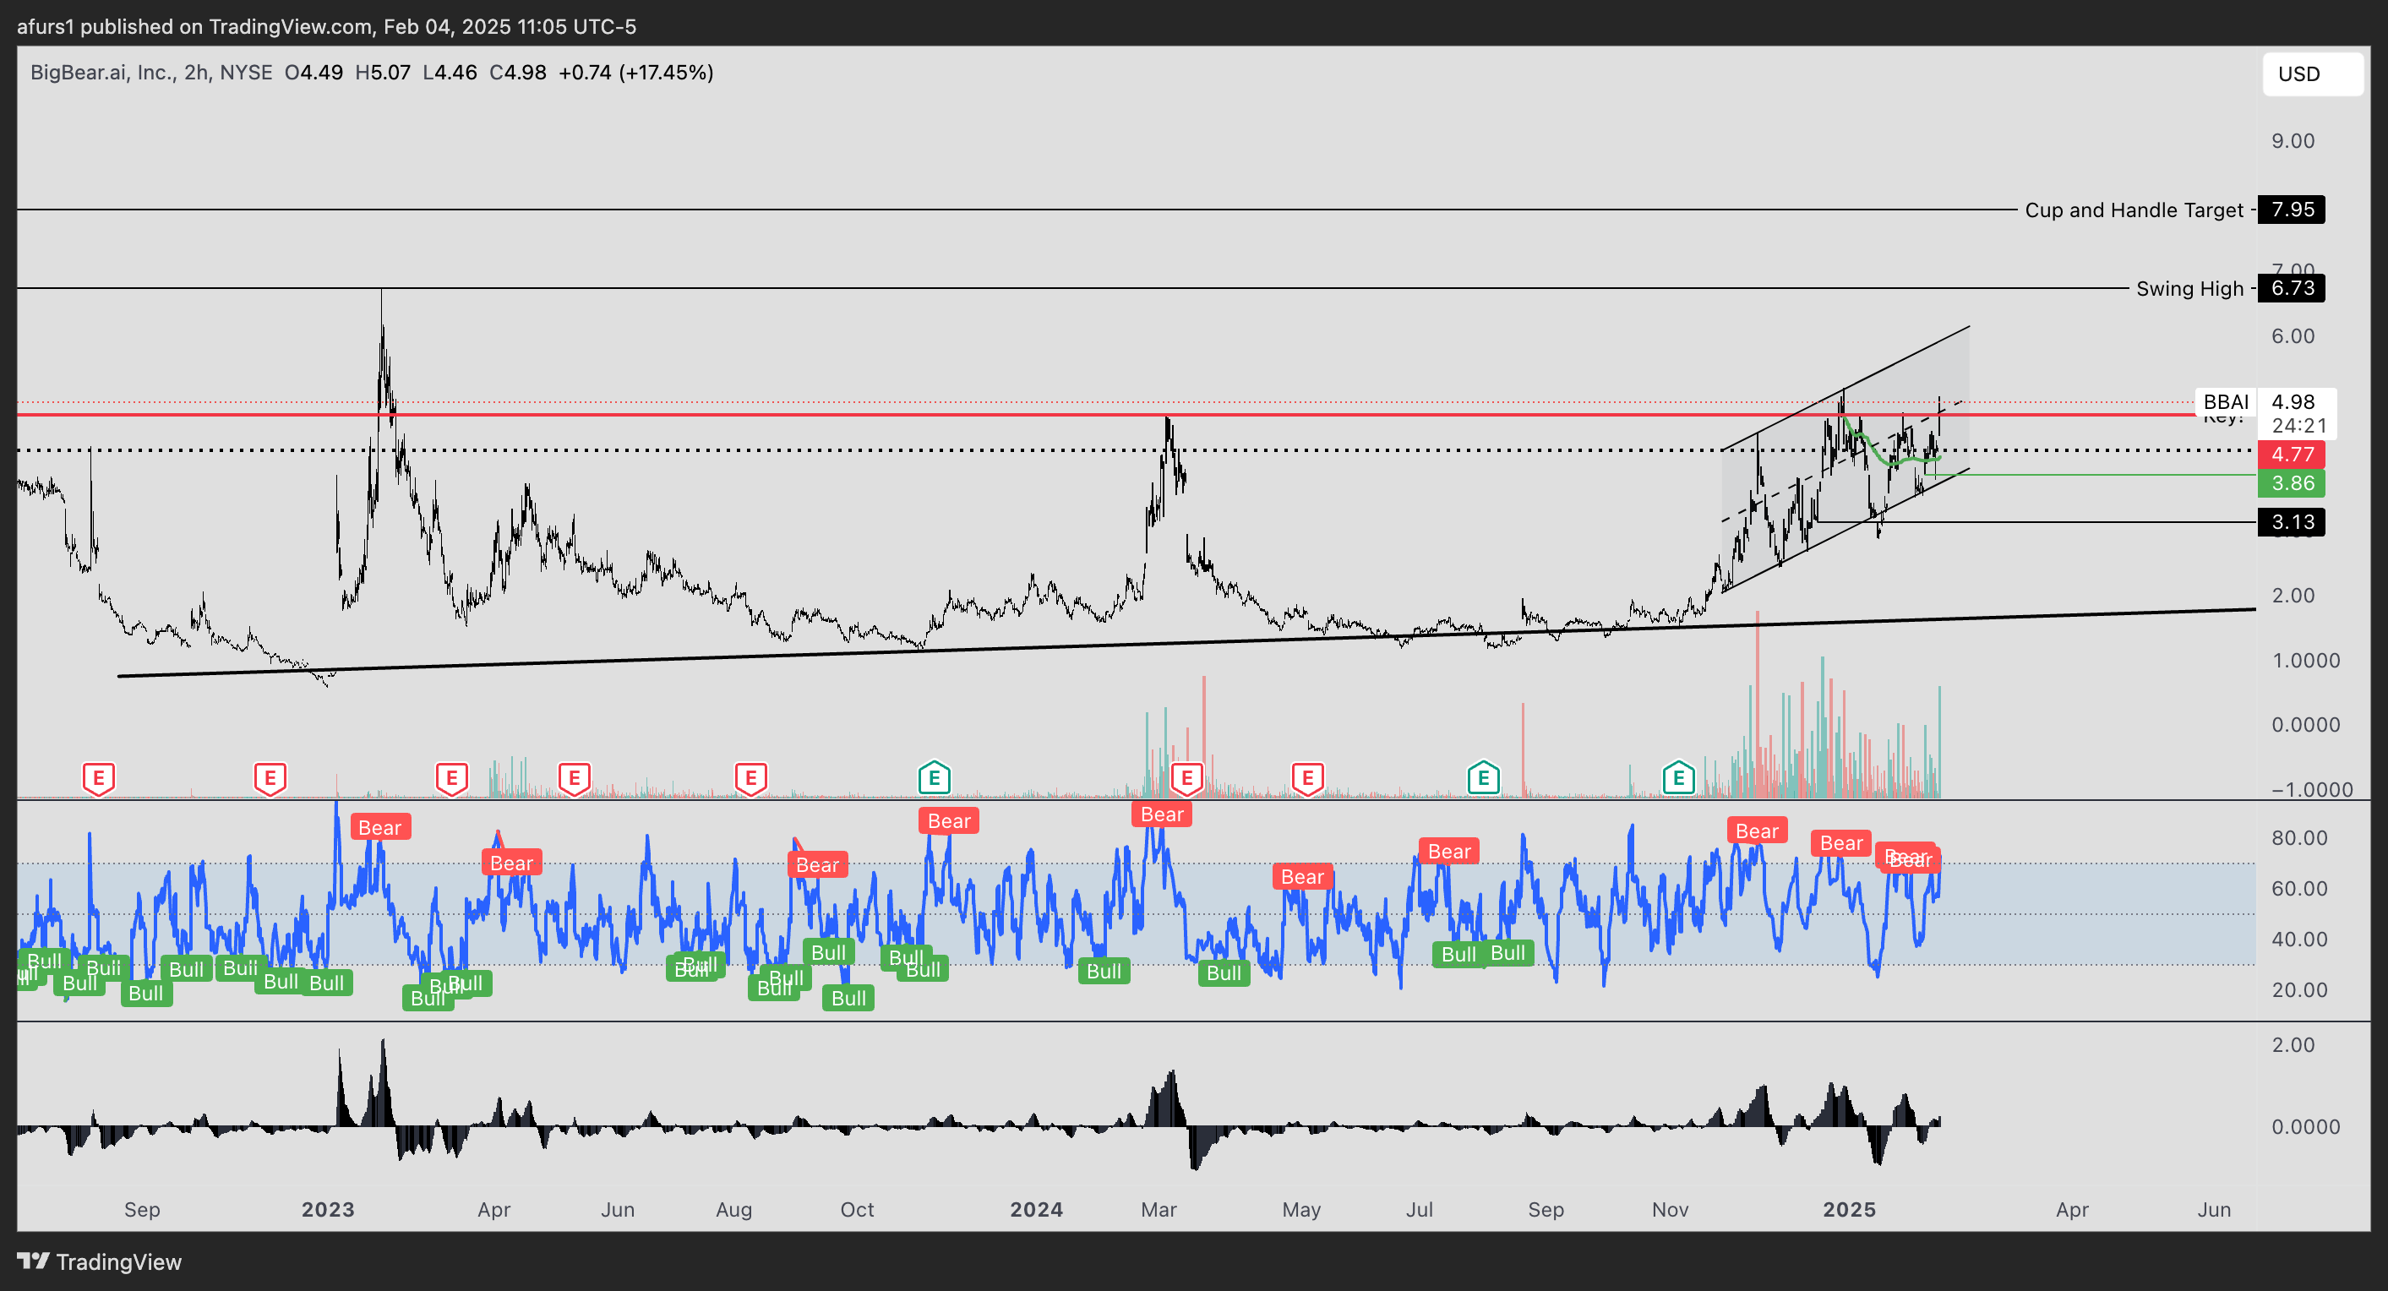Select the red 4.77 price tag

(x=2292, y=454)
